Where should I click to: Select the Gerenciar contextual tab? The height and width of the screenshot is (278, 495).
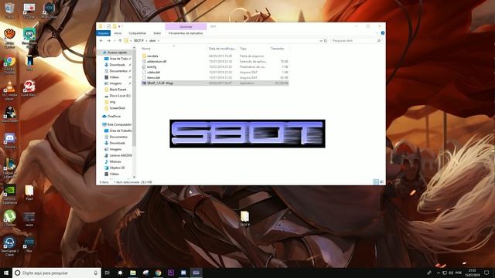tap(186, 27)
